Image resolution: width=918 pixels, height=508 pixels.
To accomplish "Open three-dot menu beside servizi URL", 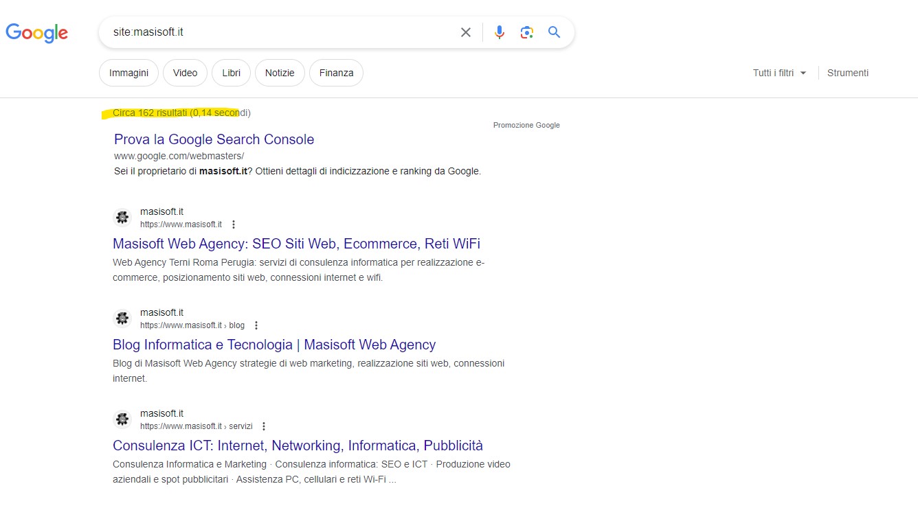I will 264,426.
